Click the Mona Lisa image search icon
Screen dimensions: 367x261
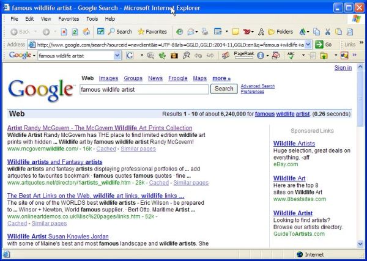(174, 56)
